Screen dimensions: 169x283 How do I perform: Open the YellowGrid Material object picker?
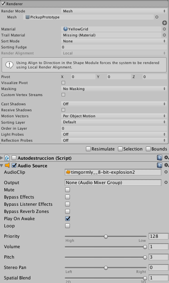[164, 29]
